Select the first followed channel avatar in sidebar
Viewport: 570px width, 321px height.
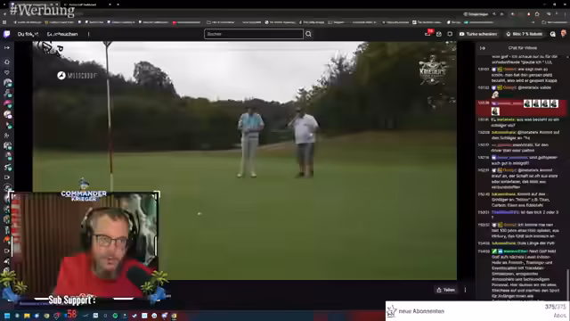[x=7, y=83]
